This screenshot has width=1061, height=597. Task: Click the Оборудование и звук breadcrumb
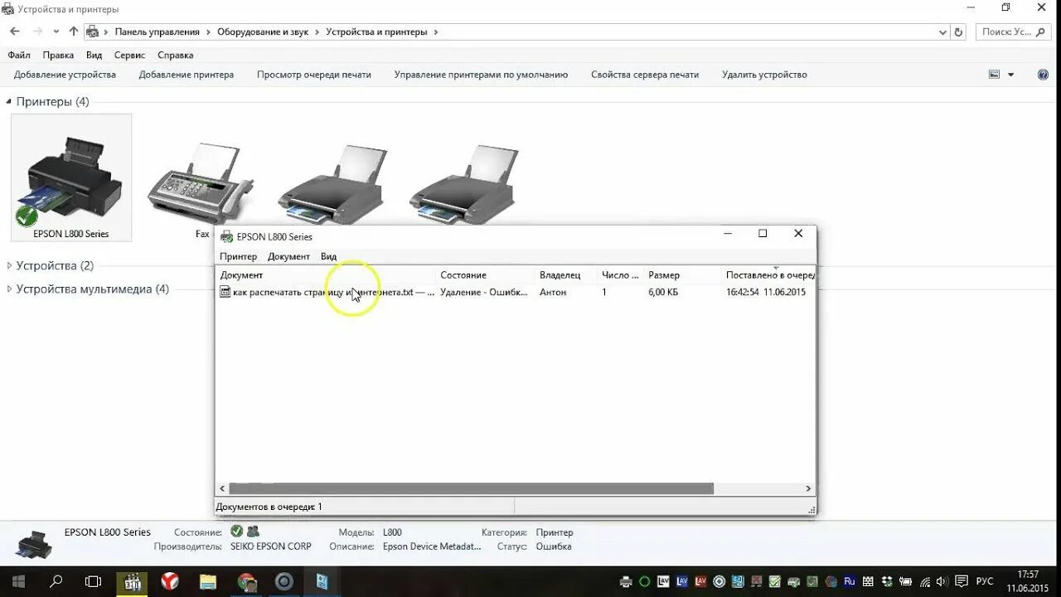click(263, 32)
